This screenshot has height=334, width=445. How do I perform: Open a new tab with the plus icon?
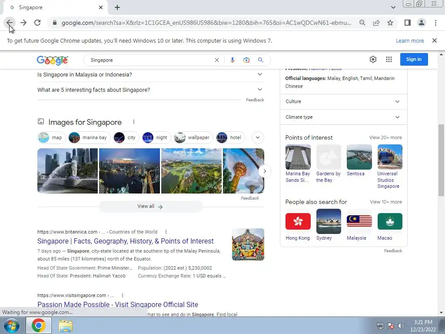[x=117, y=7]
